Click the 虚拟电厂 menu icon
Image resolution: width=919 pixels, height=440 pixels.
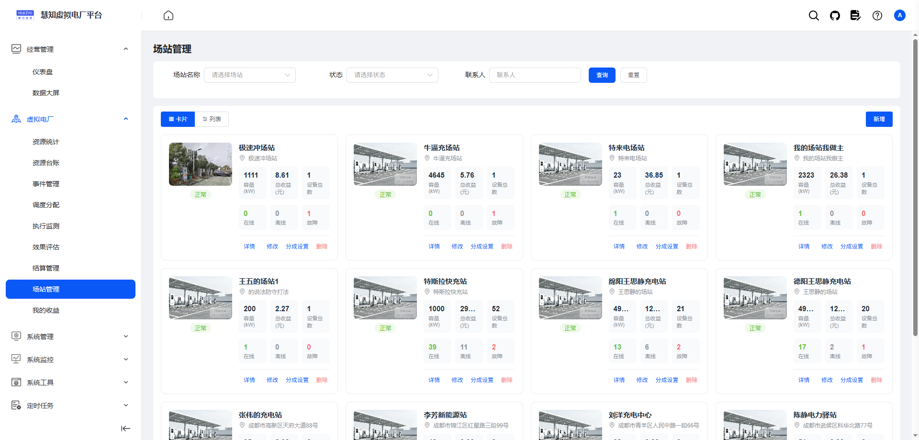pyautogui.click(x=16, y=119)
